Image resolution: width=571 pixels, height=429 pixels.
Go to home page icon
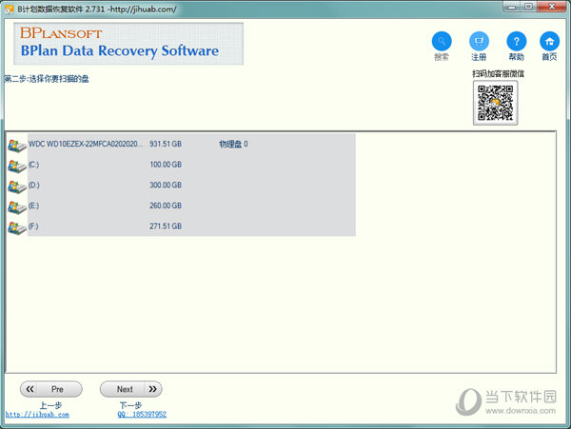point(549,41)
